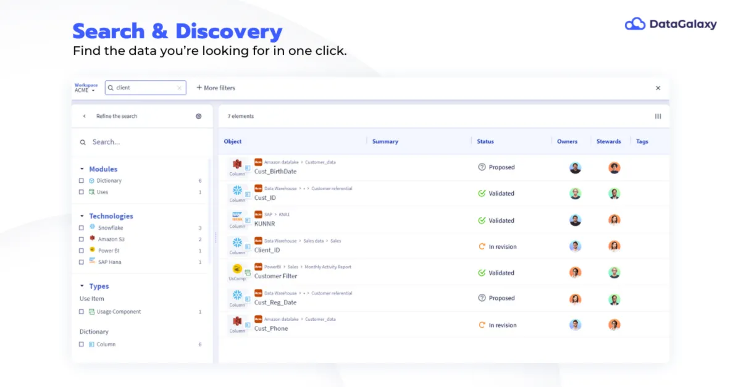741x387 pixels.
Task: Sort by the Summary column header
Action: [x=385, y=141]
